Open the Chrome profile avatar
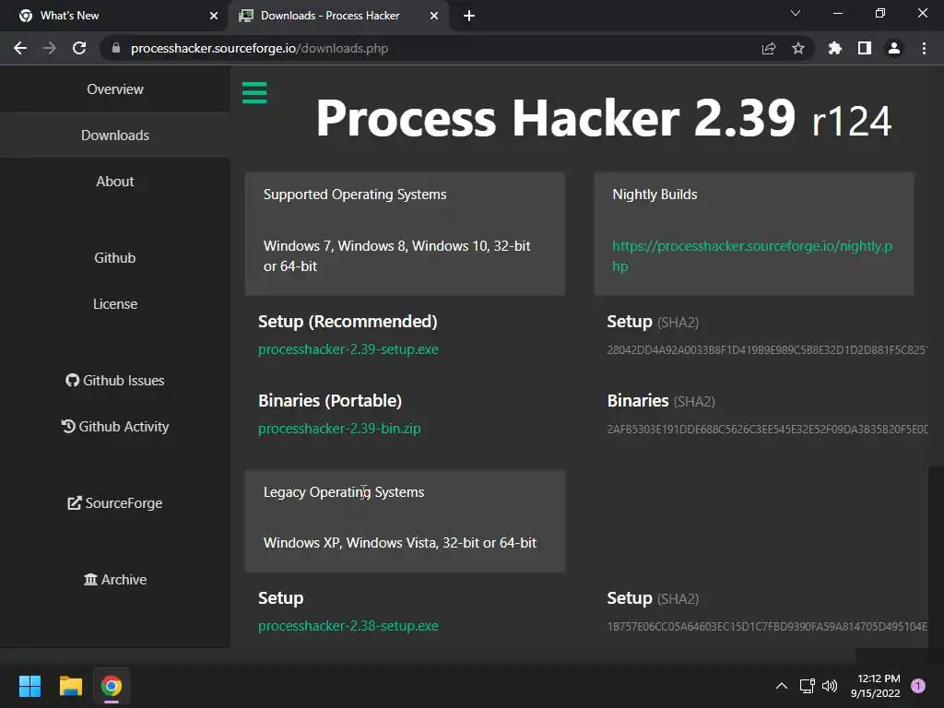The height and width of the screenshot is (708, 944). pos(894,48)
